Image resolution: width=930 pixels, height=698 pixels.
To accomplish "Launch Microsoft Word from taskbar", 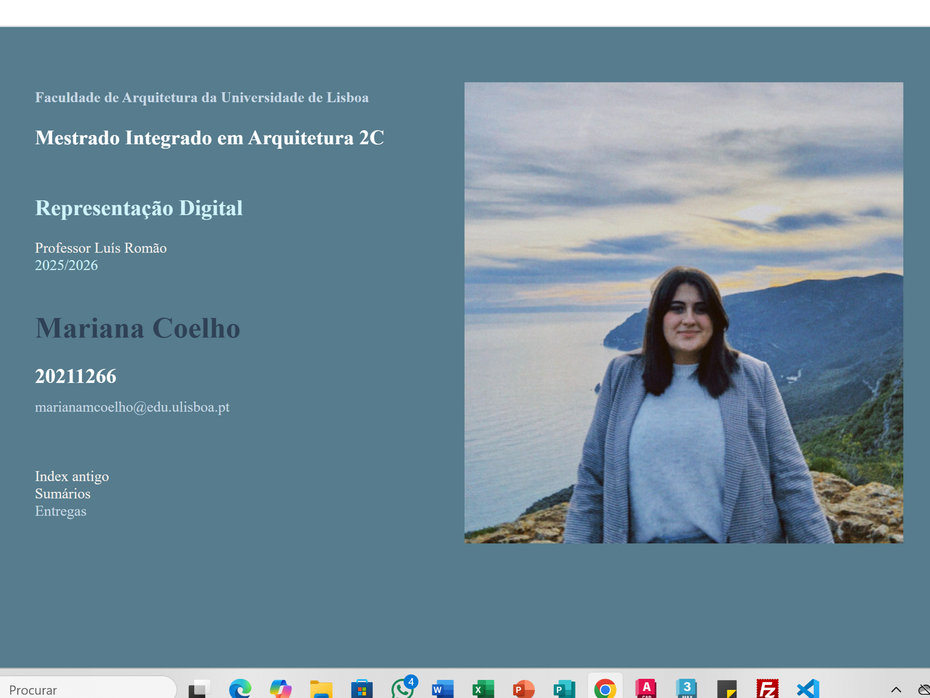I will point(443,689).
